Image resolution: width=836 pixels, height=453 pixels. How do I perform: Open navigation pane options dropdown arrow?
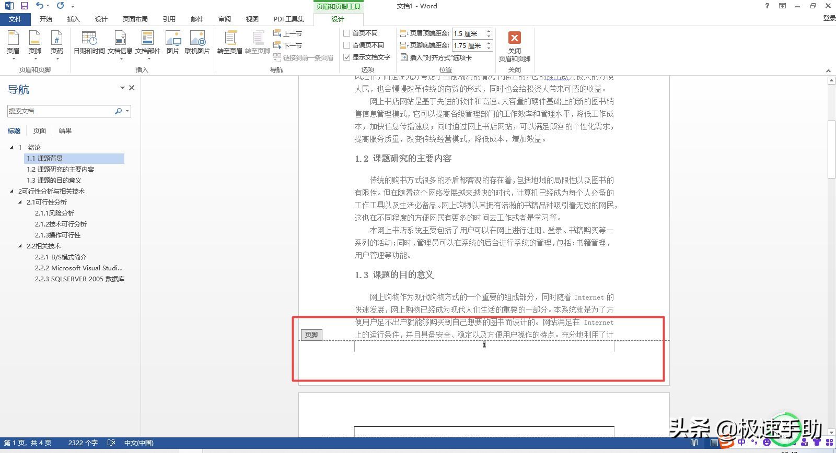coord(122,88)
